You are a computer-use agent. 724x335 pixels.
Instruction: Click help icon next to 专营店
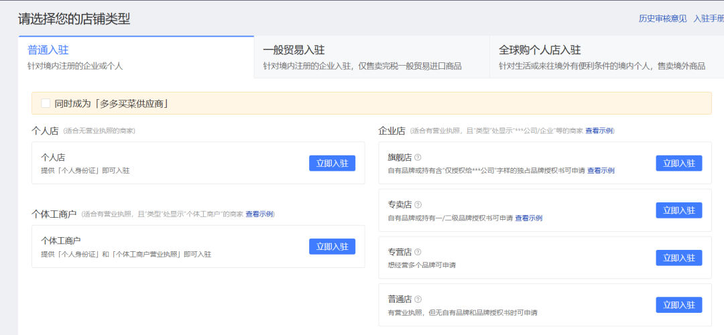pos(418,252)
